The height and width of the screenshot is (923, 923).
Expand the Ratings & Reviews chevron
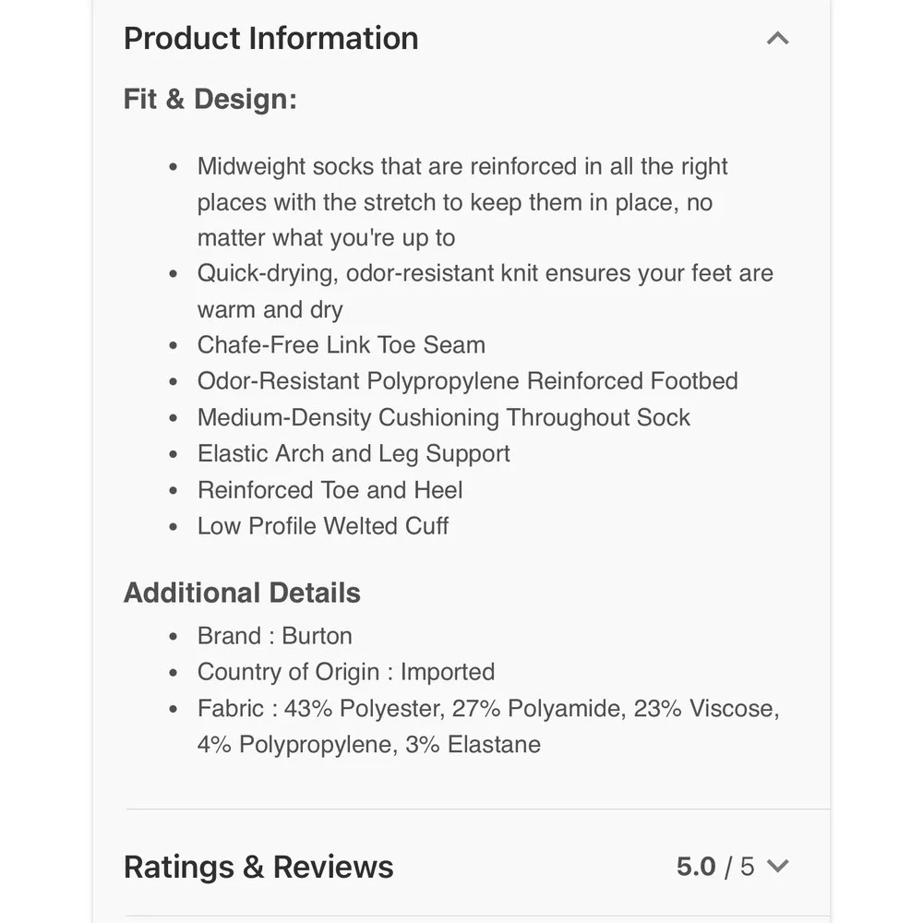777,866
